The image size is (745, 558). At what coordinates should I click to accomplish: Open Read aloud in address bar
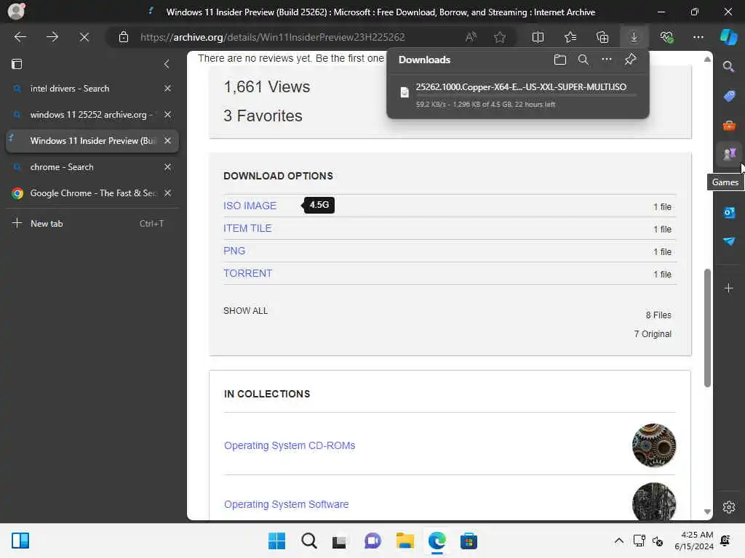click(x=471, y=37)
